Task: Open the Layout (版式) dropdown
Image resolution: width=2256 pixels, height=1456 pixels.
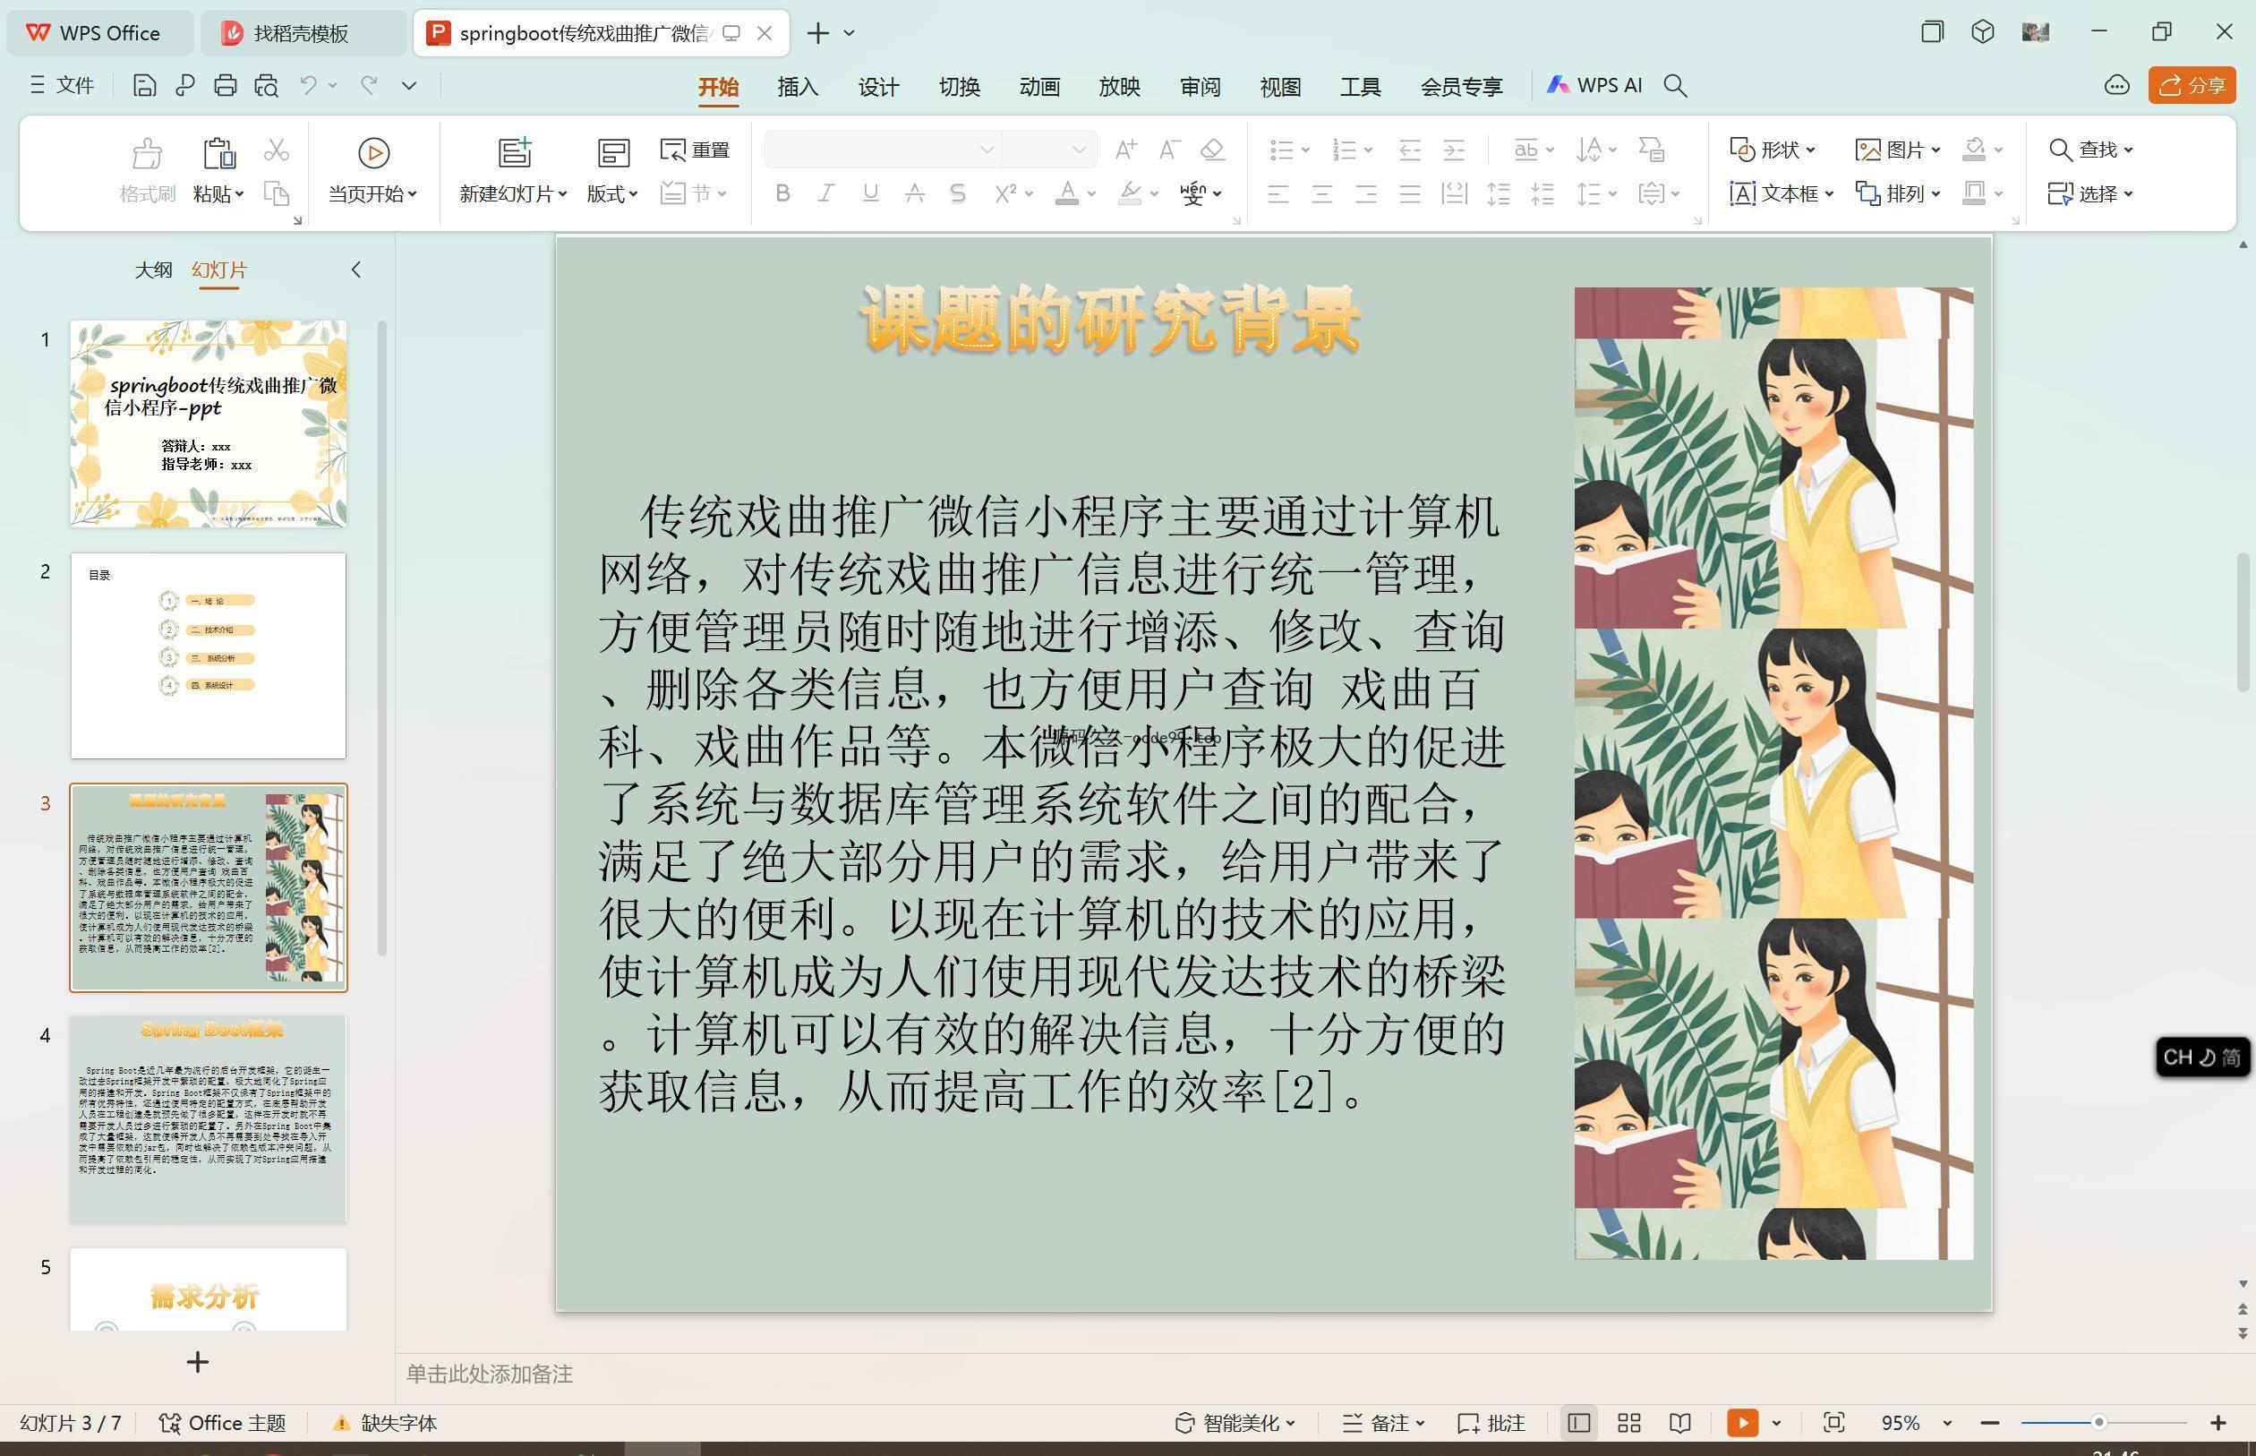Action: pos(612,193)
